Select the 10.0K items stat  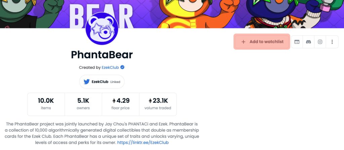coord(46,104)
